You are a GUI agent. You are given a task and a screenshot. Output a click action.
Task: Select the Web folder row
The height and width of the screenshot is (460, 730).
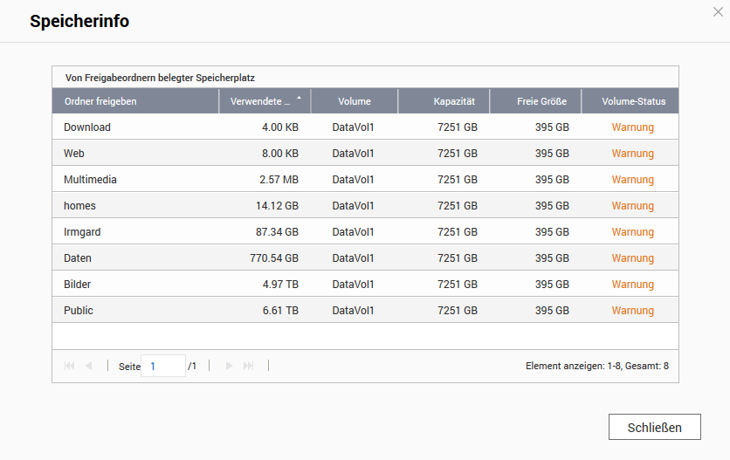click(x=365, y=153)
